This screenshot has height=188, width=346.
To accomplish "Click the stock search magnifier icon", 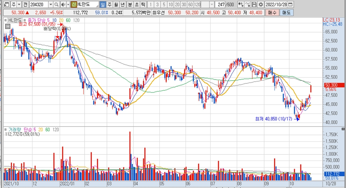I will [x=57, y=5].
